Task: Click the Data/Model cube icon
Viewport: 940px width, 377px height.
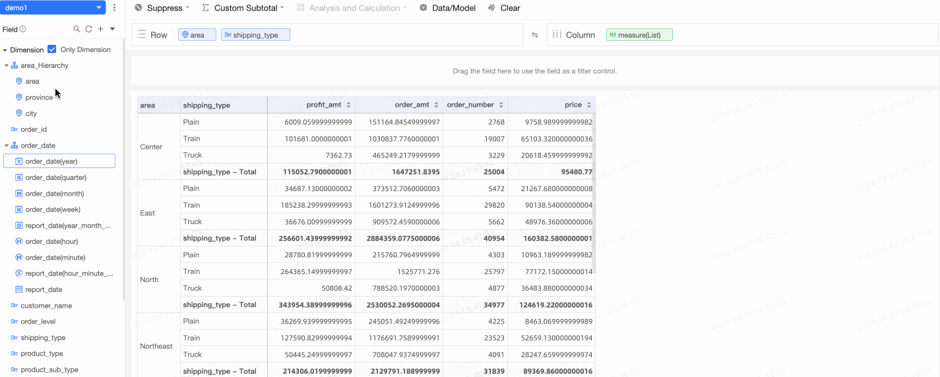Action: (x=423, y=8)
